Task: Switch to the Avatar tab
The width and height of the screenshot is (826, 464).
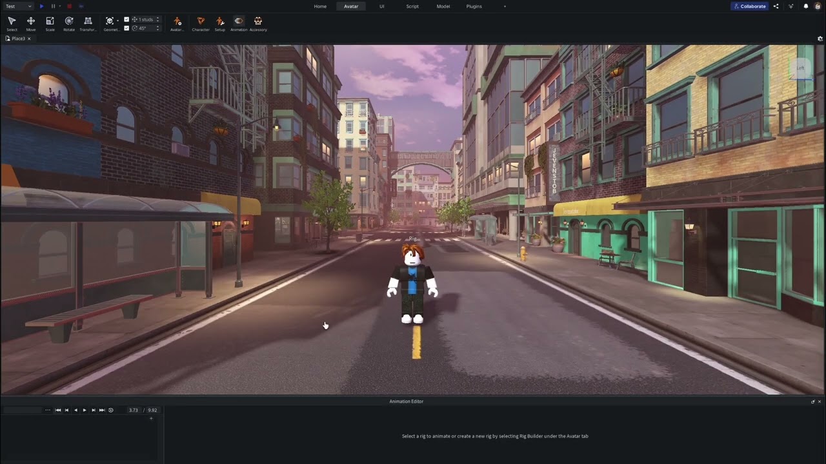Action: pos(351,6)
